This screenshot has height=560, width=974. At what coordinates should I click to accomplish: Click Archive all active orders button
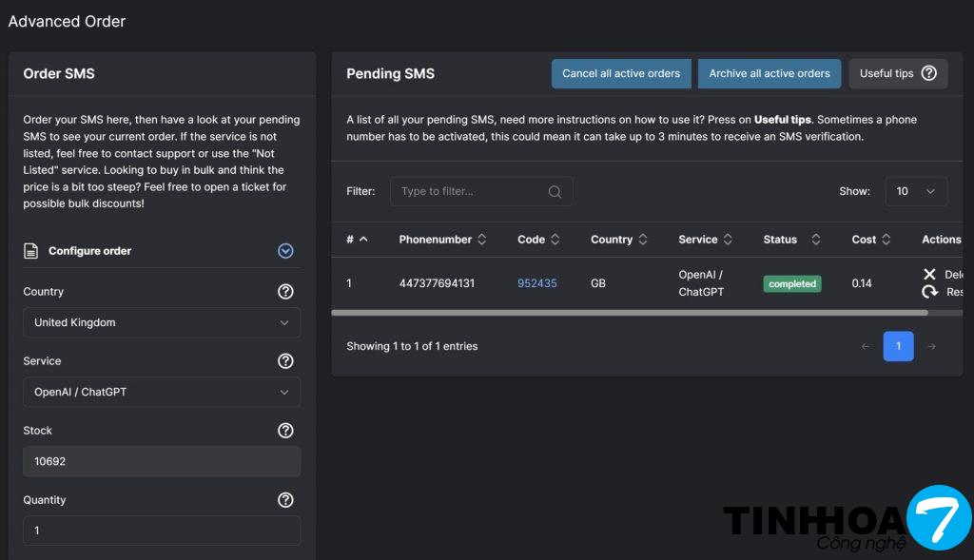(769, 73)
